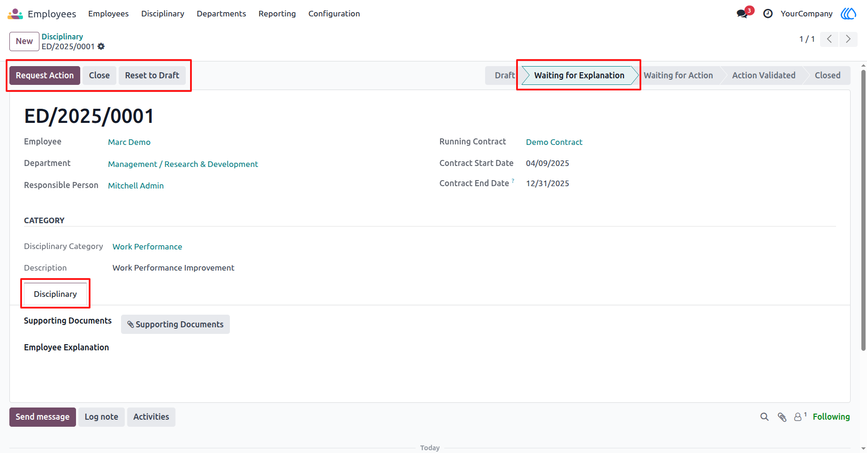Click the Request Action button
867x453 pixels.
pos(45,75)
